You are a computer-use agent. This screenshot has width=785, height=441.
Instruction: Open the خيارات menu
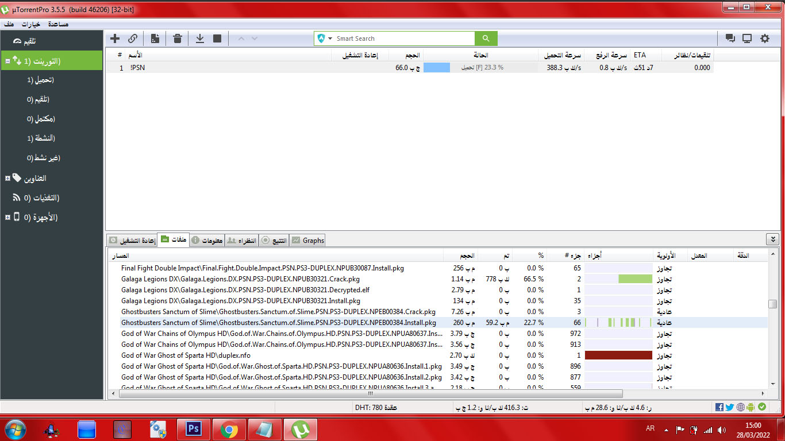coord(30,24)
